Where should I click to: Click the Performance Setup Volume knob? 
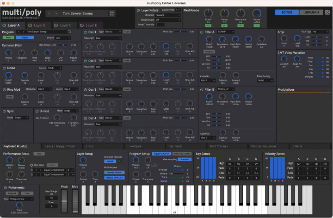pos(10,160)
